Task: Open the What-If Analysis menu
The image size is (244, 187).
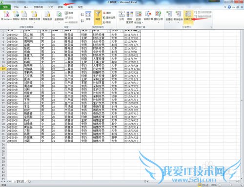Action: point(158,17)
